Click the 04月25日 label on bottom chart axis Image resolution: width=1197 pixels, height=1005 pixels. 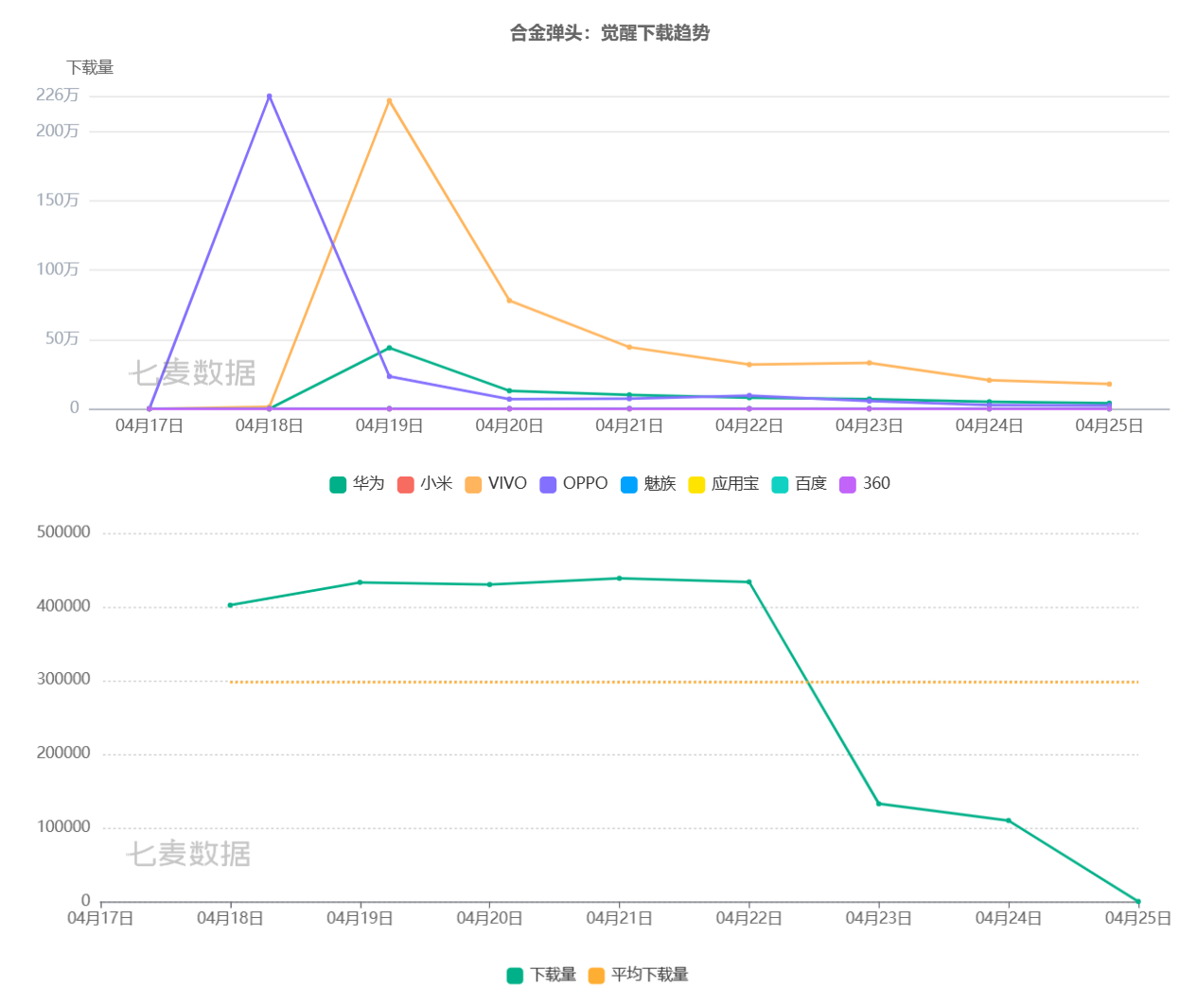[x=1135, y=917]
